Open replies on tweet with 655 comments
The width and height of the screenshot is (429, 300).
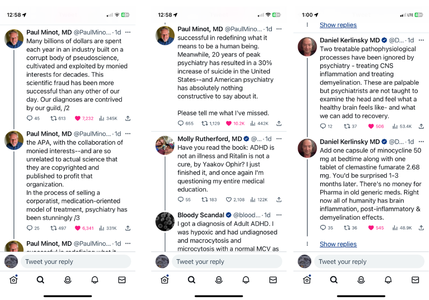pos(181,123)
